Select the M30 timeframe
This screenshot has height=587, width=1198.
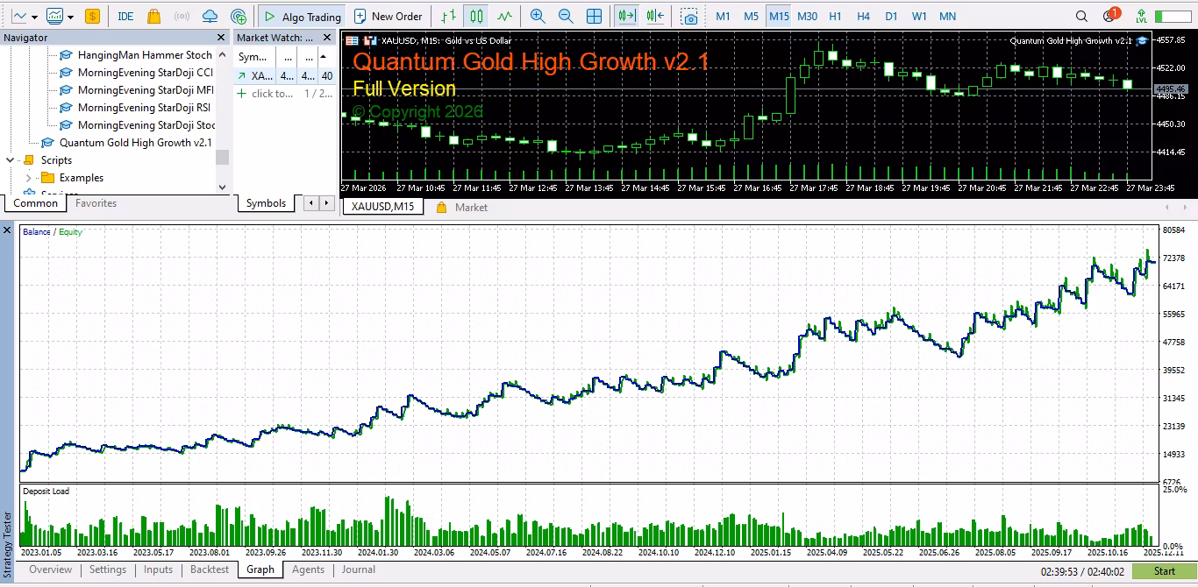coord(808,16)
